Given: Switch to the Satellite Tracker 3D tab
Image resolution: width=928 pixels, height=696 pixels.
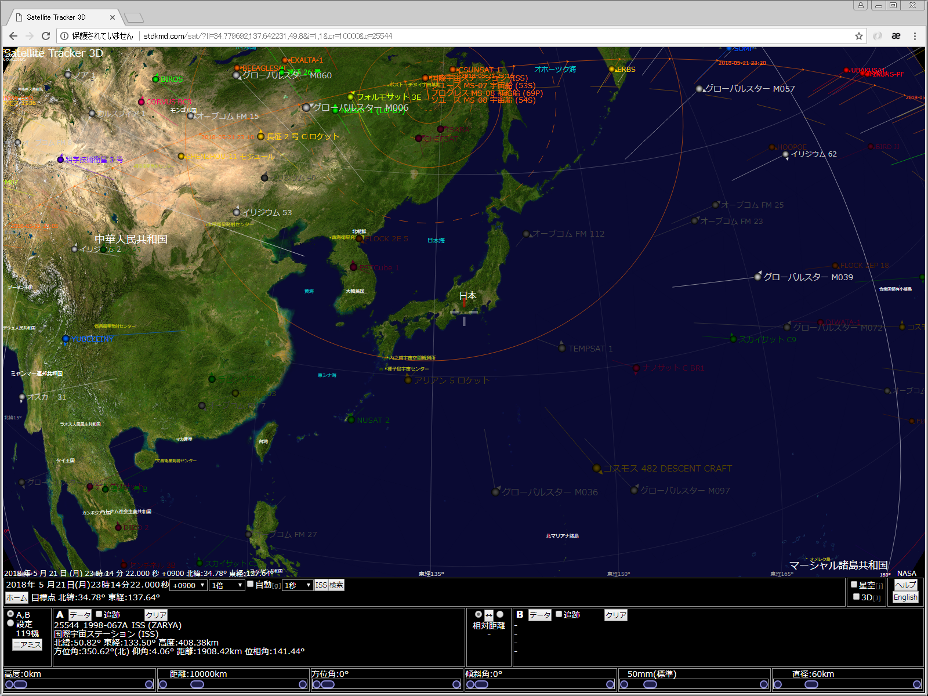Looking at the screenshot, I should [64, 17].
